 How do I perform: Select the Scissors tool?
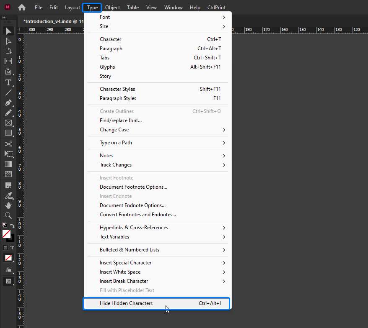click(x=8, y=144)
